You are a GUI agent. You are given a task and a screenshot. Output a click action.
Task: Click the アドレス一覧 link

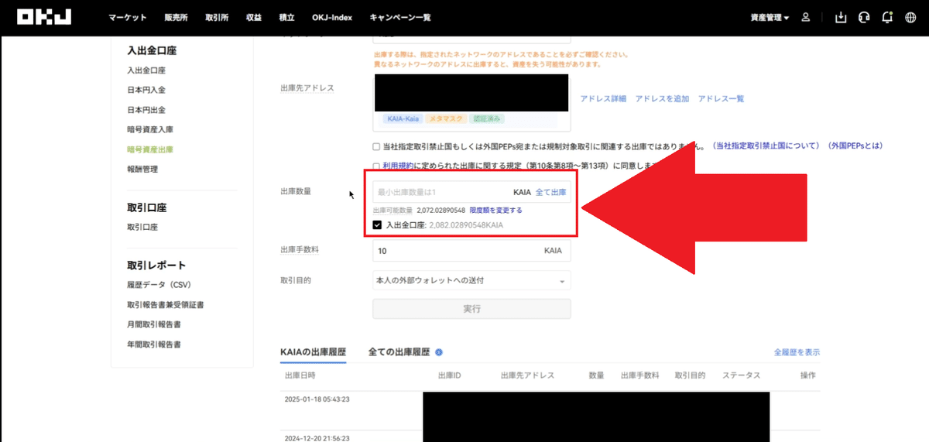[721, 99]
